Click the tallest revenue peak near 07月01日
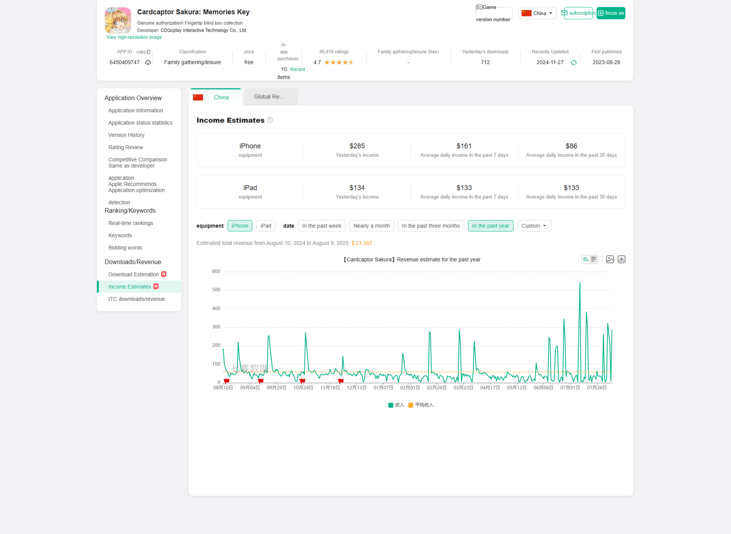 pyautogui.click(x=580, y=283)
